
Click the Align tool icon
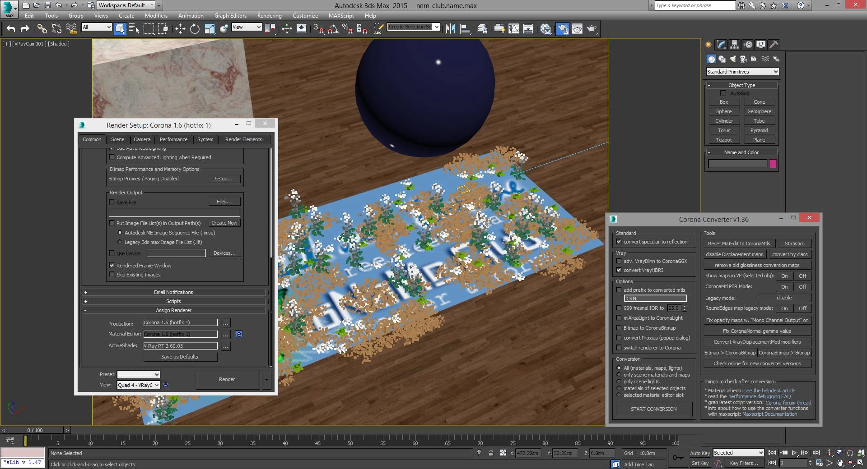pos(465,29)
